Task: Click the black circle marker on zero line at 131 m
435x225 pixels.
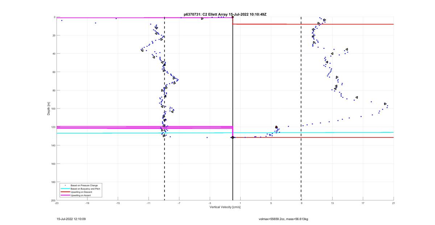Action: pos(232,137)
